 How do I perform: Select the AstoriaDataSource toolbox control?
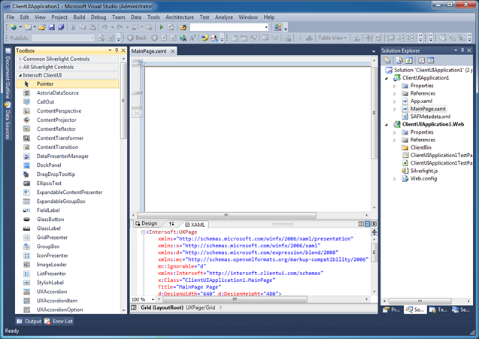pyautogui.click(x=67, y=93)
